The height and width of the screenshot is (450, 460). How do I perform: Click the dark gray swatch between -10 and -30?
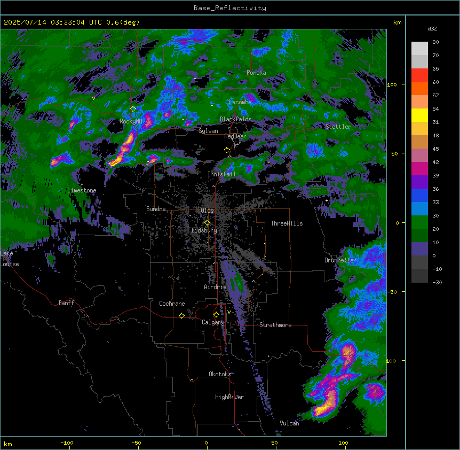point(419,276)
